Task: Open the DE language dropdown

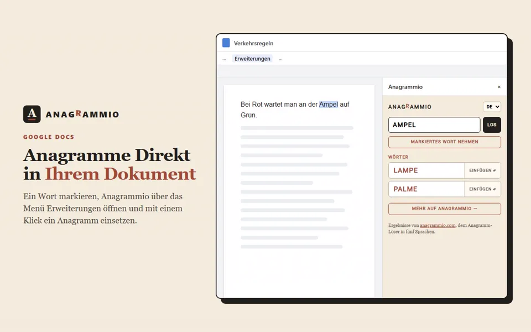Action: [x=492, y=107]
